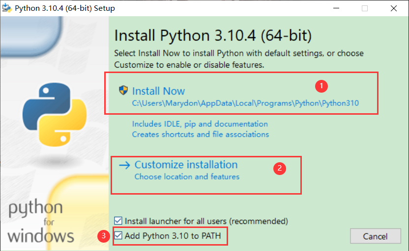
Task: Click the Install Now option
Action: click(x=158, y=91)
